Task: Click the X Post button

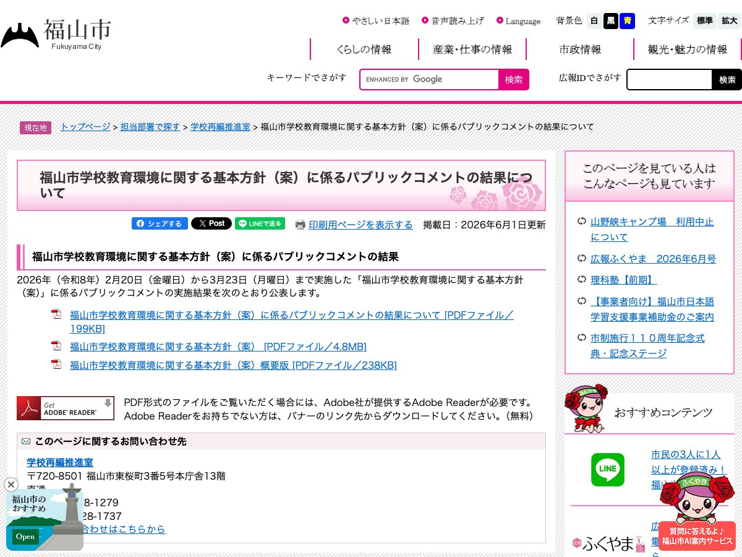Action: click(211, 223)
